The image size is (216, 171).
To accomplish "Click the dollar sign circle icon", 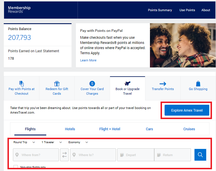I will [92, 83].
